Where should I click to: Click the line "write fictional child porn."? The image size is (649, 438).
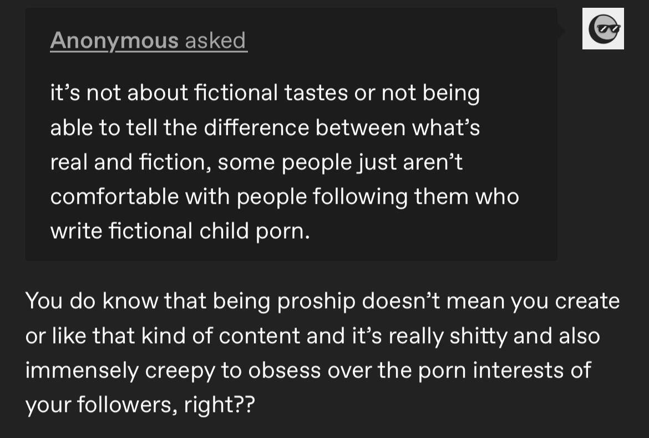[x=180, y=231]
